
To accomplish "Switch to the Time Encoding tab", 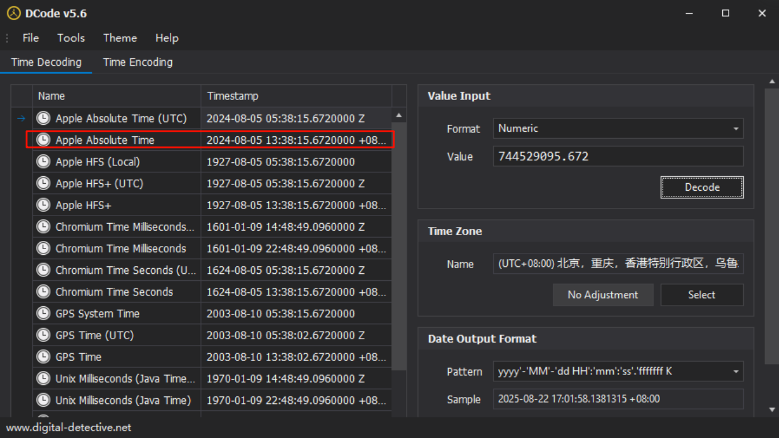I will point(138,62).
